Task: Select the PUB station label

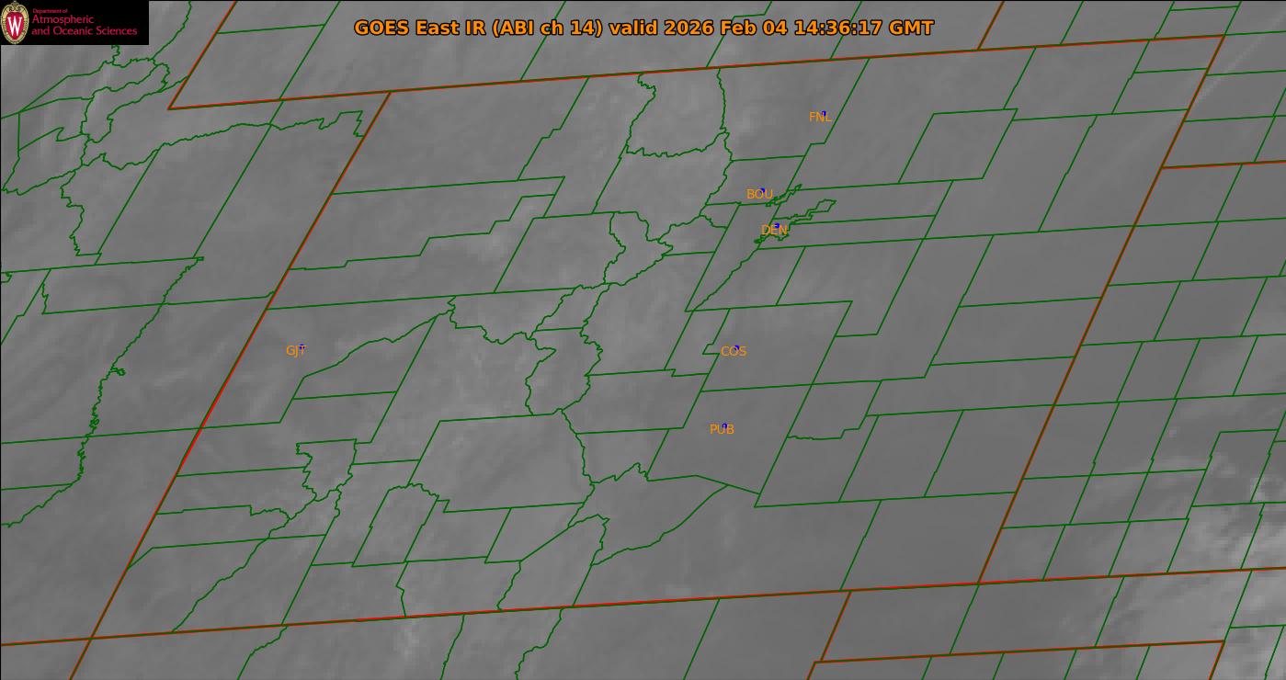Action: [x=722, y=429]
